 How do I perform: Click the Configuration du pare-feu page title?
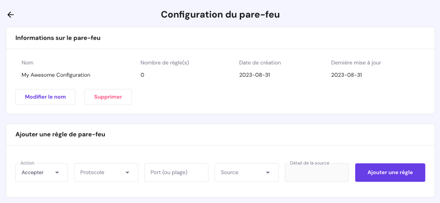[220, 15]
